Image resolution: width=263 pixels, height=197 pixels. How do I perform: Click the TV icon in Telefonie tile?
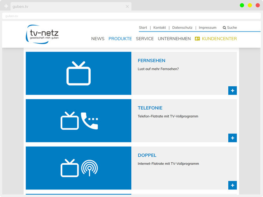tap(69, 121)
